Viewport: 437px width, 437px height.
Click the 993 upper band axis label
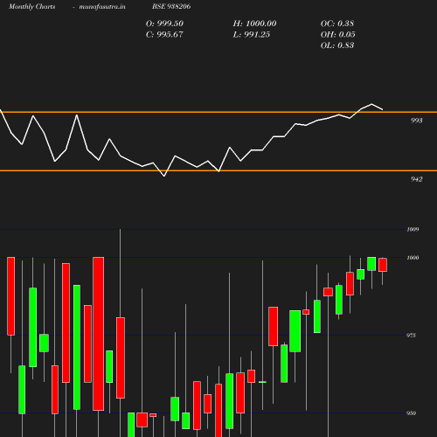click(417, 121)
